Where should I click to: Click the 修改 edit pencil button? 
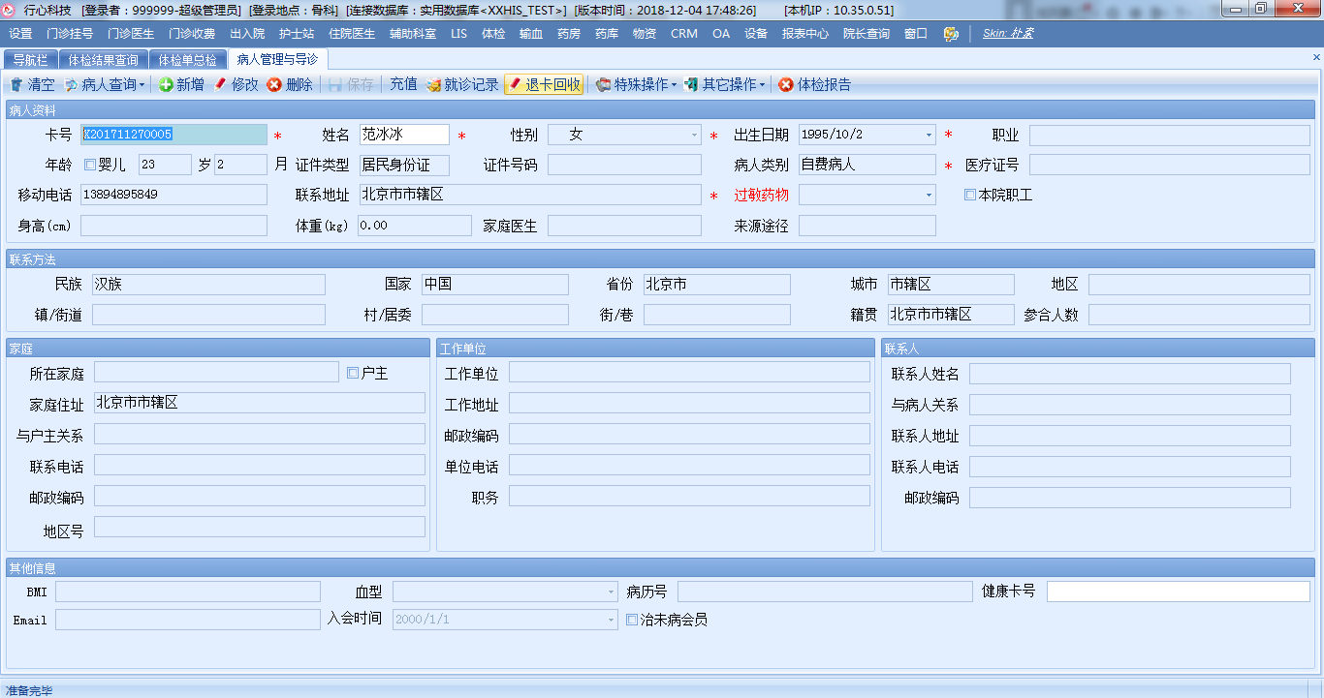click(x=236, y=85)
